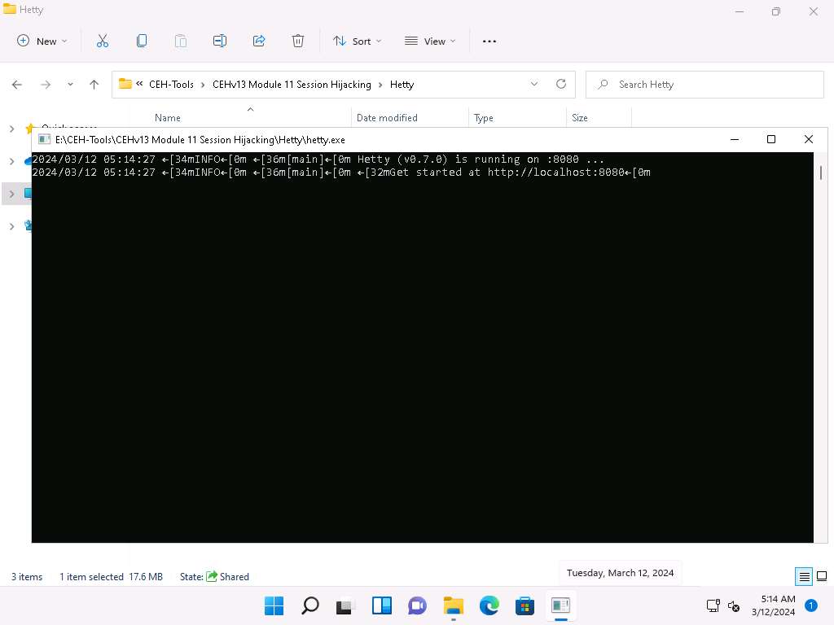Refresh the Hetty folder view

[560, 84]
